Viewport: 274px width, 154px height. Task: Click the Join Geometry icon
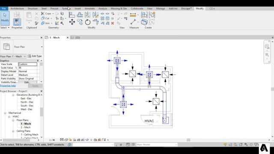click(x=43, y=23)
